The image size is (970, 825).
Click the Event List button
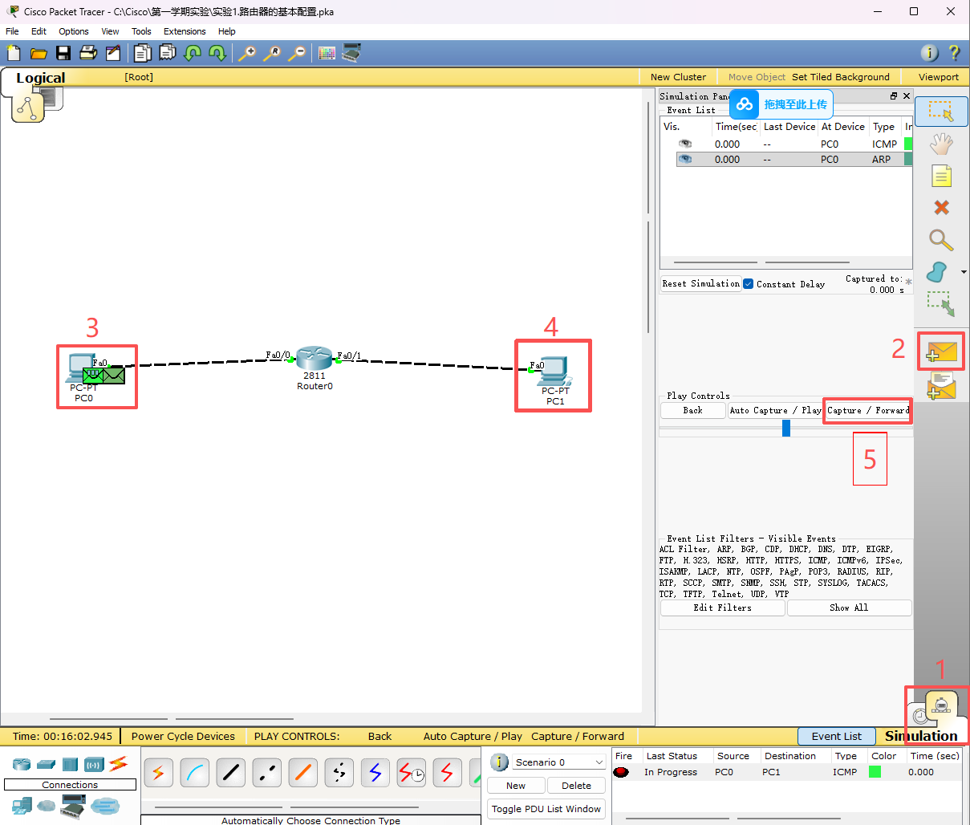836,736
